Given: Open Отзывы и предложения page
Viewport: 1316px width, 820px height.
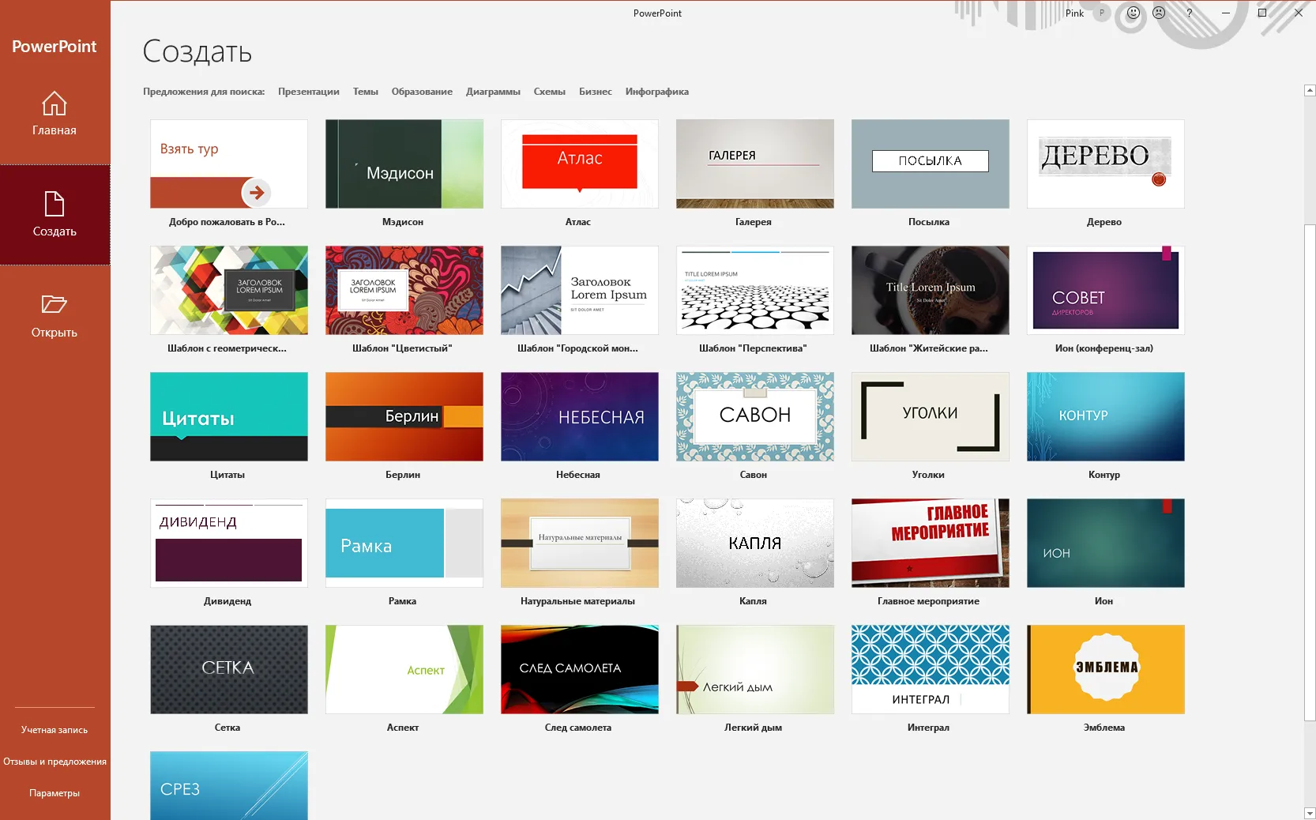Looking at the screenshot, I should pyautogui.click(x=55, y=762).
